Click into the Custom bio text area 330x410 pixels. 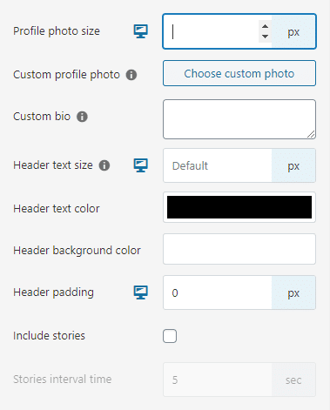pyautogui.click(x=239, y=119)
